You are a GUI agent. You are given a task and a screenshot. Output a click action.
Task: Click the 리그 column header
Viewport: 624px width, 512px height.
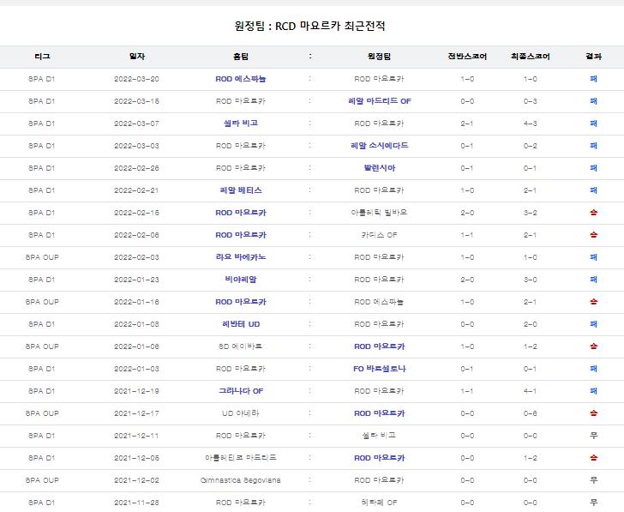point(42,57)
